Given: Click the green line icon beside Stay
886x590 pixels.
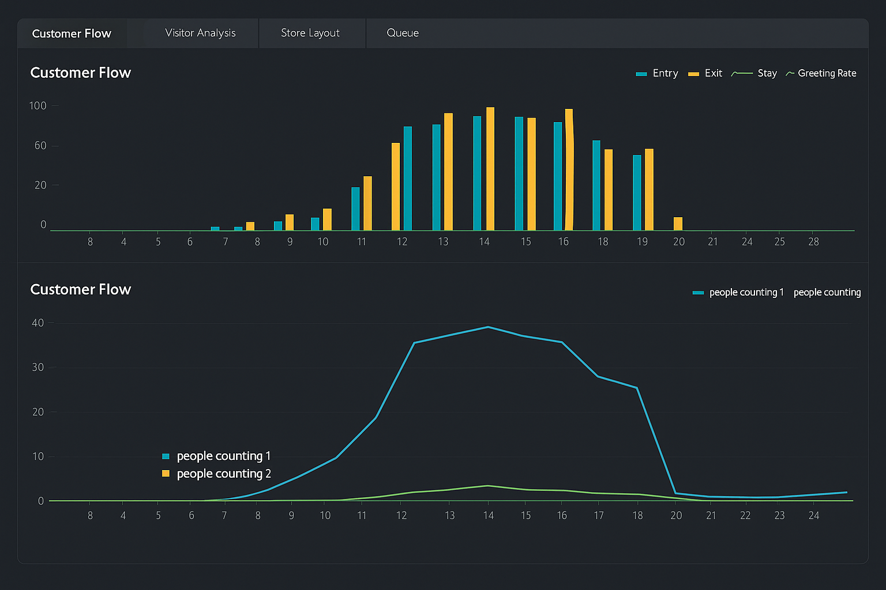Looking at the screenshot, I should 742,74.
